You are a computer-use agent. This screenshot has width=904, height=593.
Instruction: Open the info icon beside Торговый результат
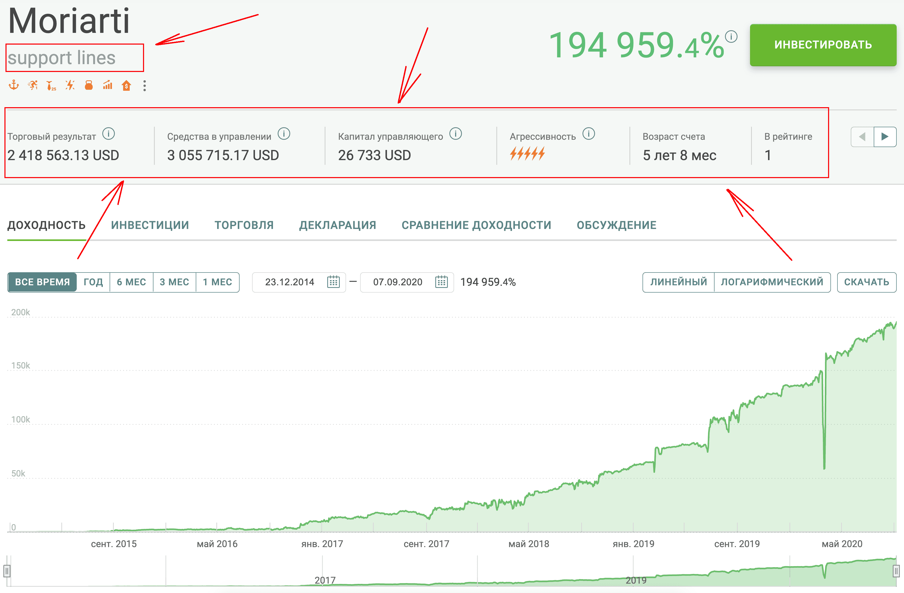(x=109, y=134)
